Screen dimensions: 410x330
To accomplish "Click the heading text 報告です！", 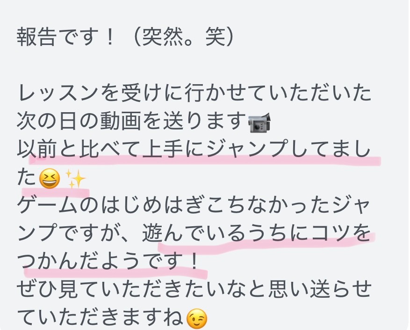I will point(65,37).
